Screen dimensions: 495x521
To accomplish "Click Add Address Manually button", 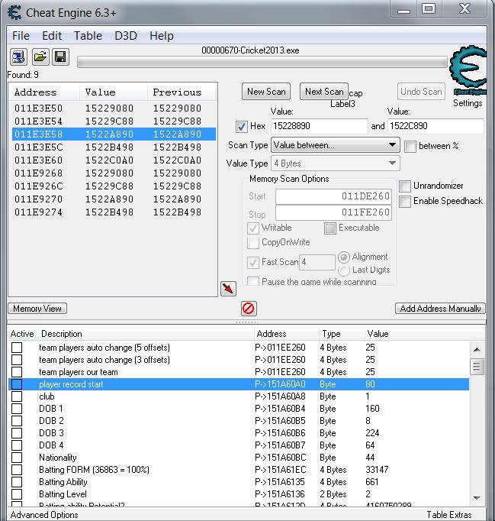I will pyautogui.click(x=440, y=309).
